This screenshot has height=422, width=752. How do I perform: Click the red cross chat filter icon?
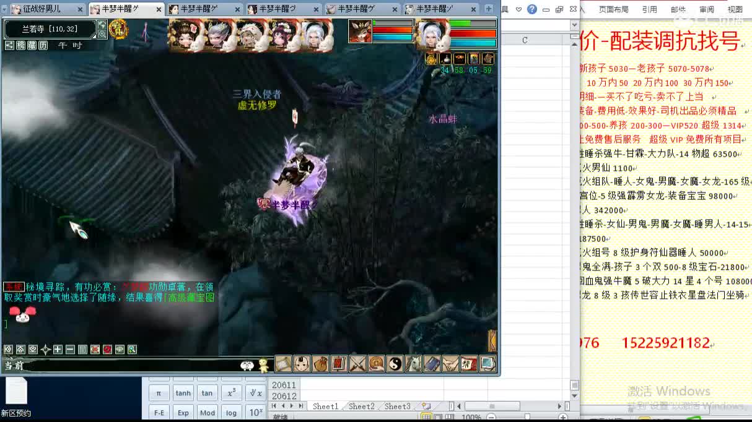coord(95,350)
